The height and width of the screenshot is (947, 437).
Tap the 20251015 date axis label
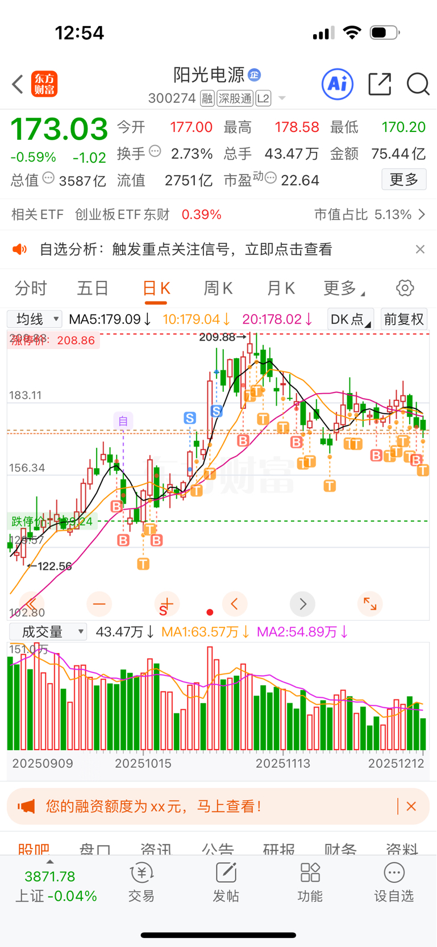pos(143,763)
